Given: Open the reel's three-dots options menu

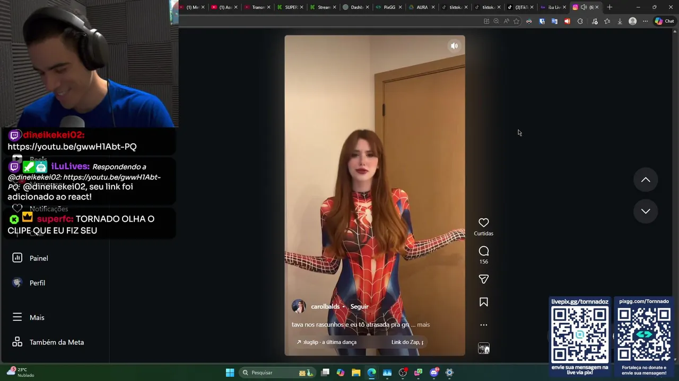Looking at the screenshot, I should [483, 325].
